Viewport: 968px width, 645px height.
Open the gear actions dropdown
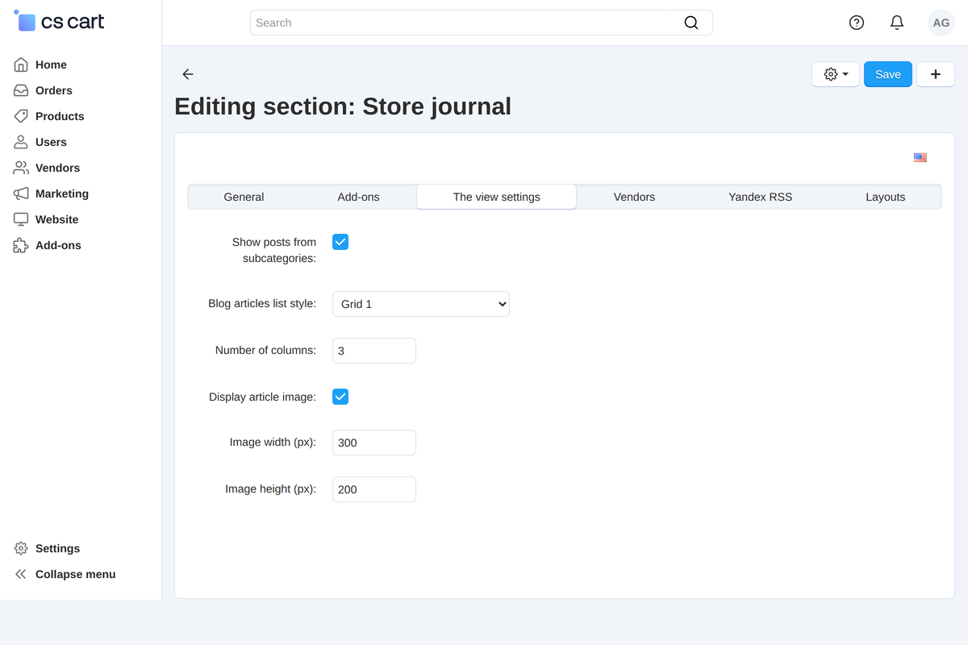[x=836, y=74]
